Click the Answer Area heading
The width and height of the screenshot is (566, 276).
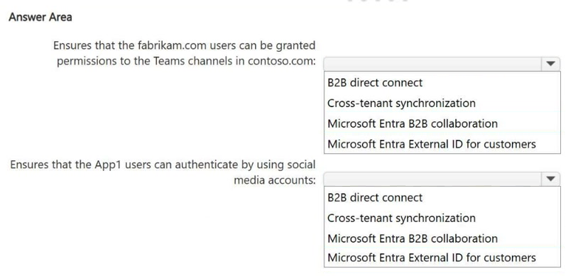pyautogui.click(x=40, y=17)
